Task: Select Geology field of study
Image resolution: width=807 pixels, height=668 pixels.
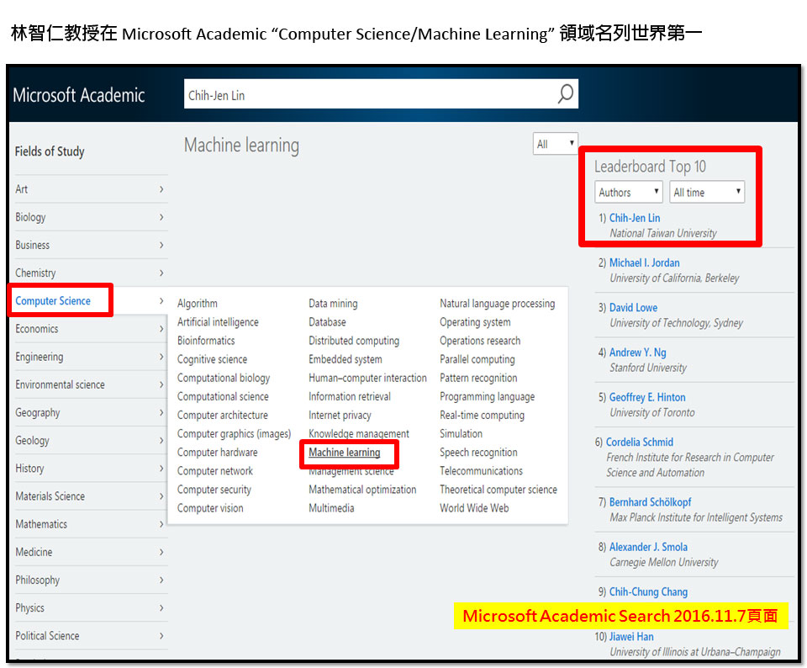Action: (x=33, y=440)
